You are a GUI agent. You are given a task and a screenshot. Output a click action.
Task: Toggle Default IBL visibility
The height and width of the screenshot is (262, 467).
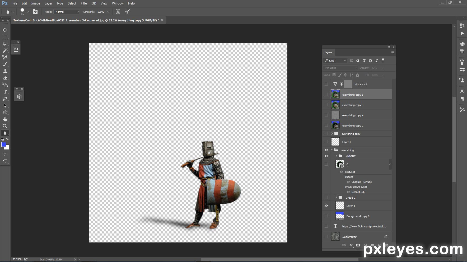[x=348, y=192]
